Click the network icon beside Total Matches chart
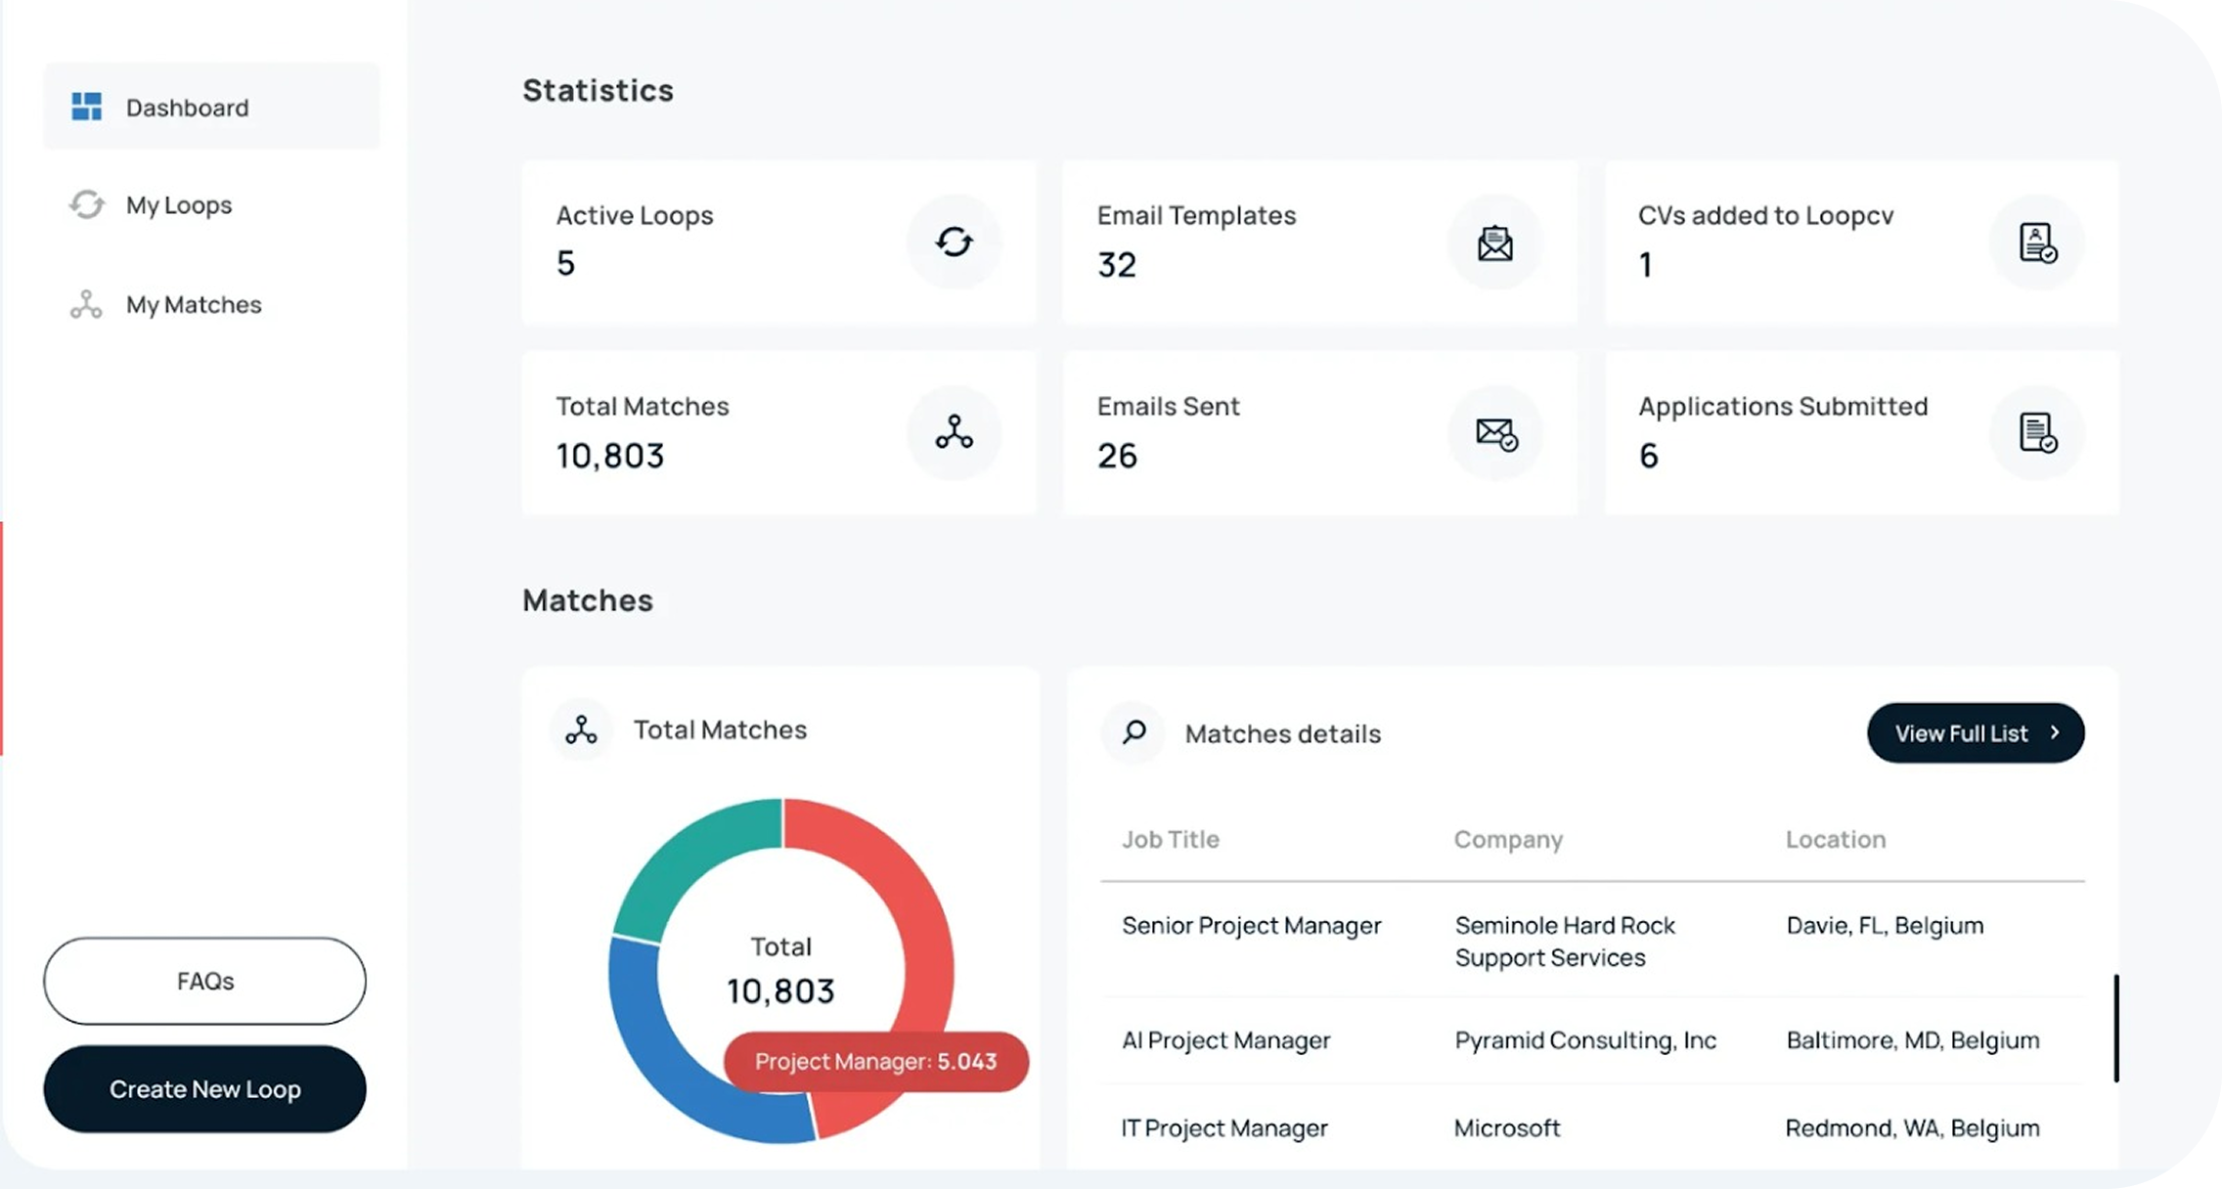 pyautogui.click(x=581, y=729)
